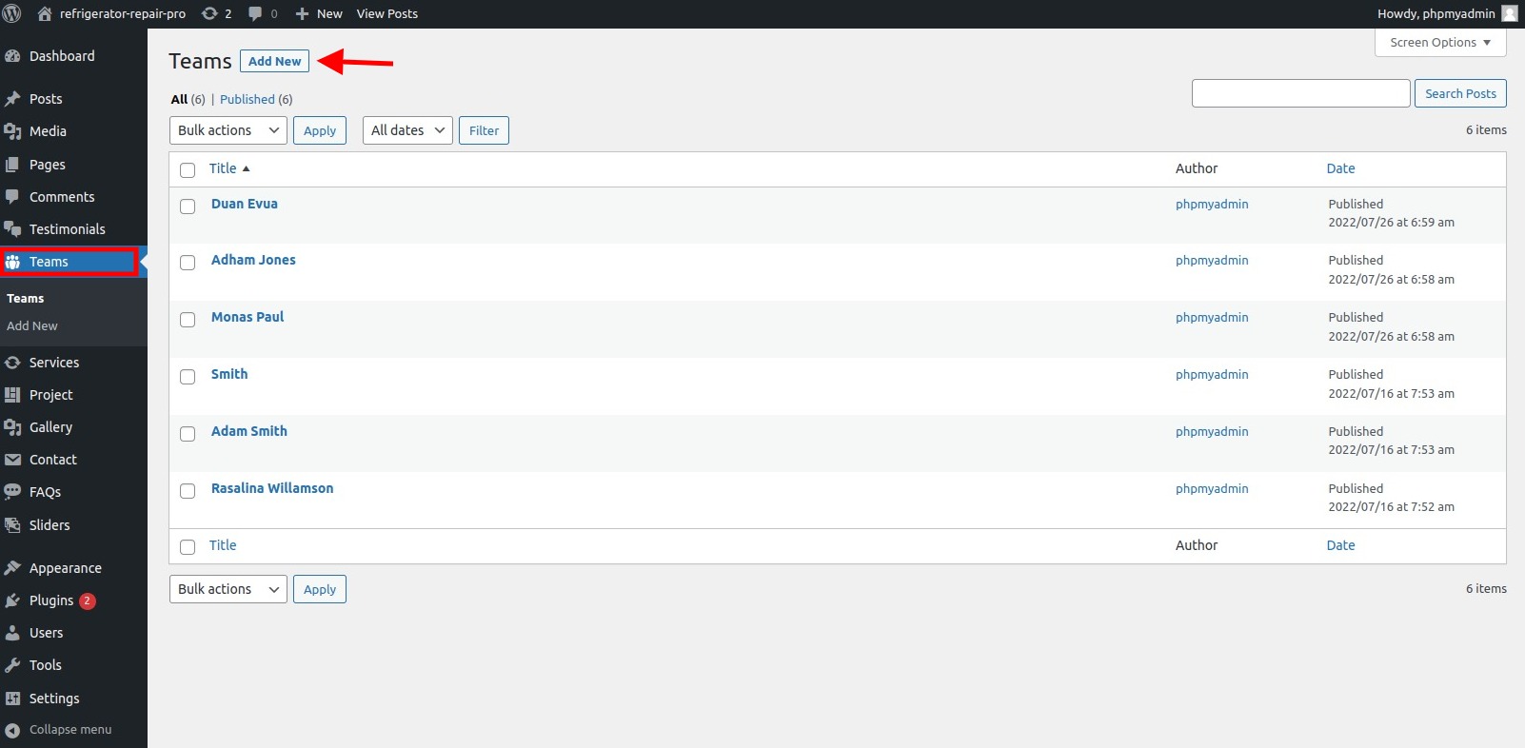Sort by Date column header
Viewport: 1525px width, 748px height.
click(1340, 168)
